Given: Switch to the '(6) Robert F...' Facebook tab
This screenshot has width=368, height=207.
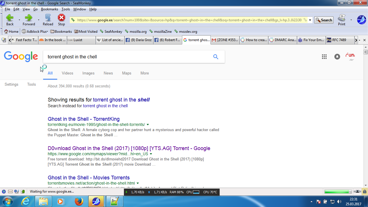Looking at the screenshot, I should [167, 40].
